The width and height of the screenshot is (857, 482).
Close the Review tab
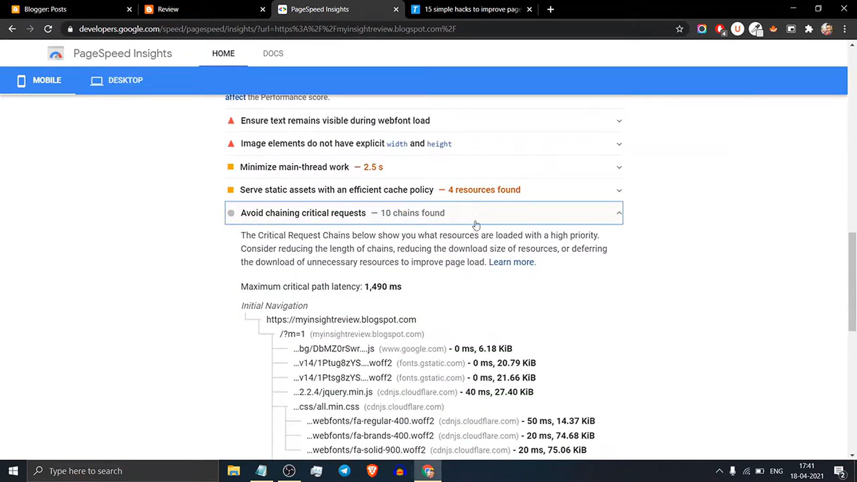point(262,9)
